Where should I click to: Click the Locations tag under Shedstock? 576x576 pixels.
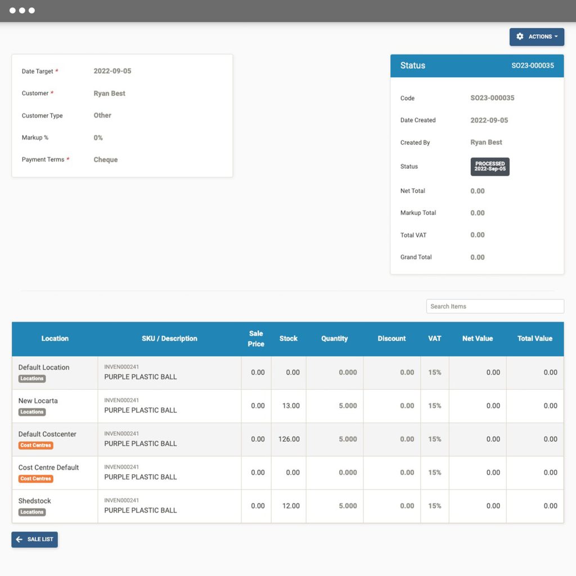[32, 512]
